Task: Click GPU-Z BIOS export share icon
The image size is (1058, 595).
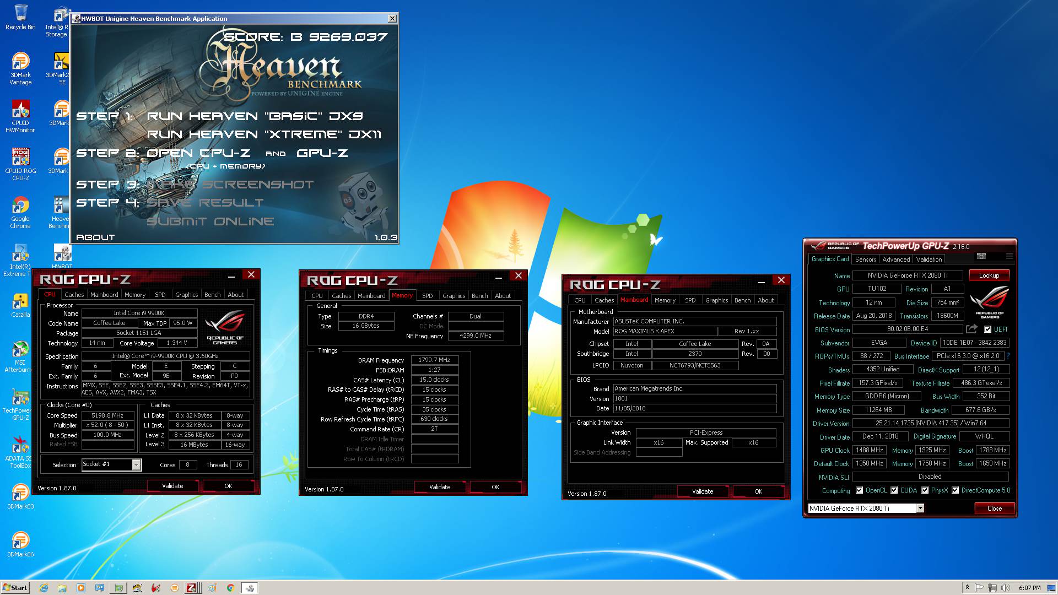Action: coord(972,329)
